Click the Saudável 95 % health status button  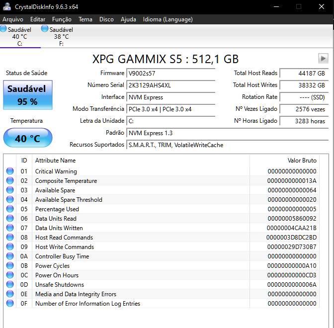point(28,95)
